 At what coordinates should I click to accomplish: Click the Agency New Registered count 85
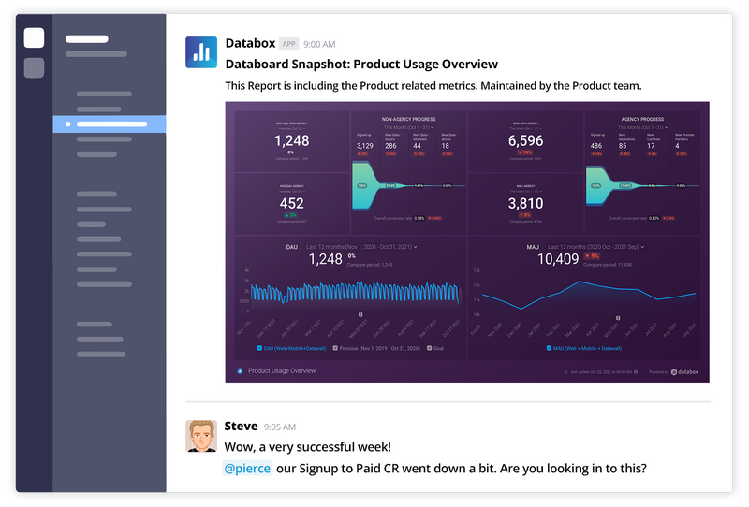[623, 146]
